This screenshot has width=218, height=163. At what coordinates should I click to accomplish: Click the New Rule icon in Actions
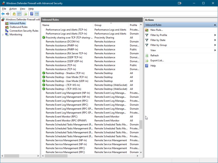click(x=147, y=30)
